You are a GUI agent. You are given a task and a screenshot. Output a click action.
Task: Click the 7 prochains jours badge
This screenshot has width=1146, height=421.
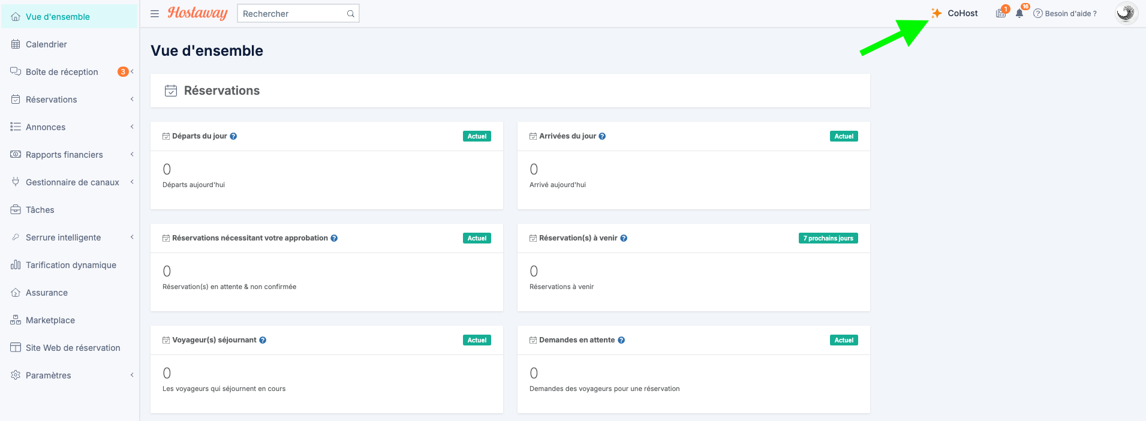point(828,238)
